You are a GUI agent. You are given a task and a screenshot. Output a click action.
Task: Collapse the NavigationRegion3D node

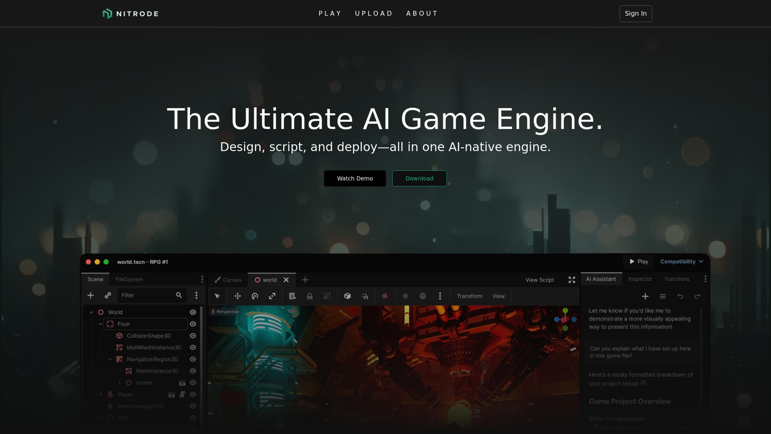pyautogui.click(x=110, y=359)
